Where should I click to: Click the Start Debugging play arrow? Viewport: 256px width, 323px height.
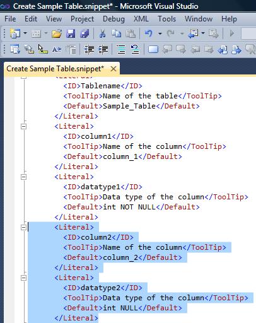coord(232,33)
